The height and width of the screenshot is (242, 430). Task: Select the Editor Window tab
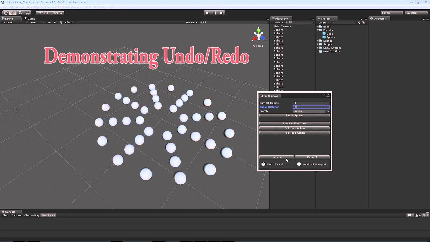pyautogui.click(x=269, y=96)
